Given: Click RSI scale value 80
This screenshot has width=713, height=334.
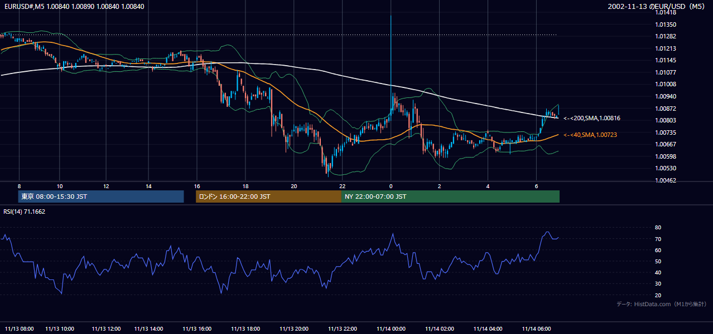Looking at the screenshot, I should click(x=658, y=228).
